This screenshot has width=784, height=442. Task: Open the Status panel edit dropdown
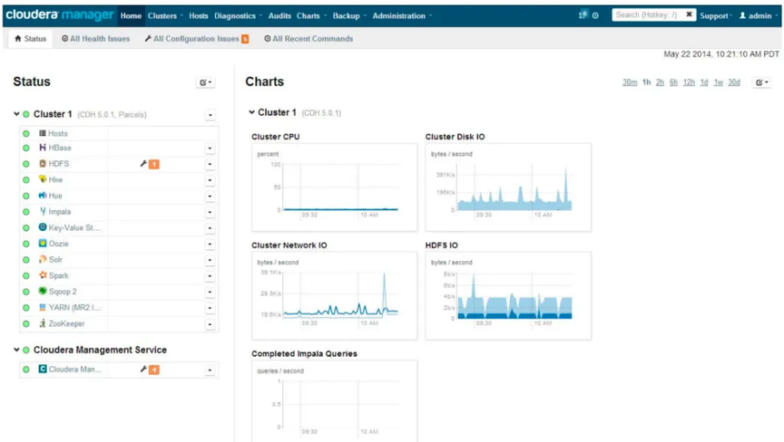[205, 82]
